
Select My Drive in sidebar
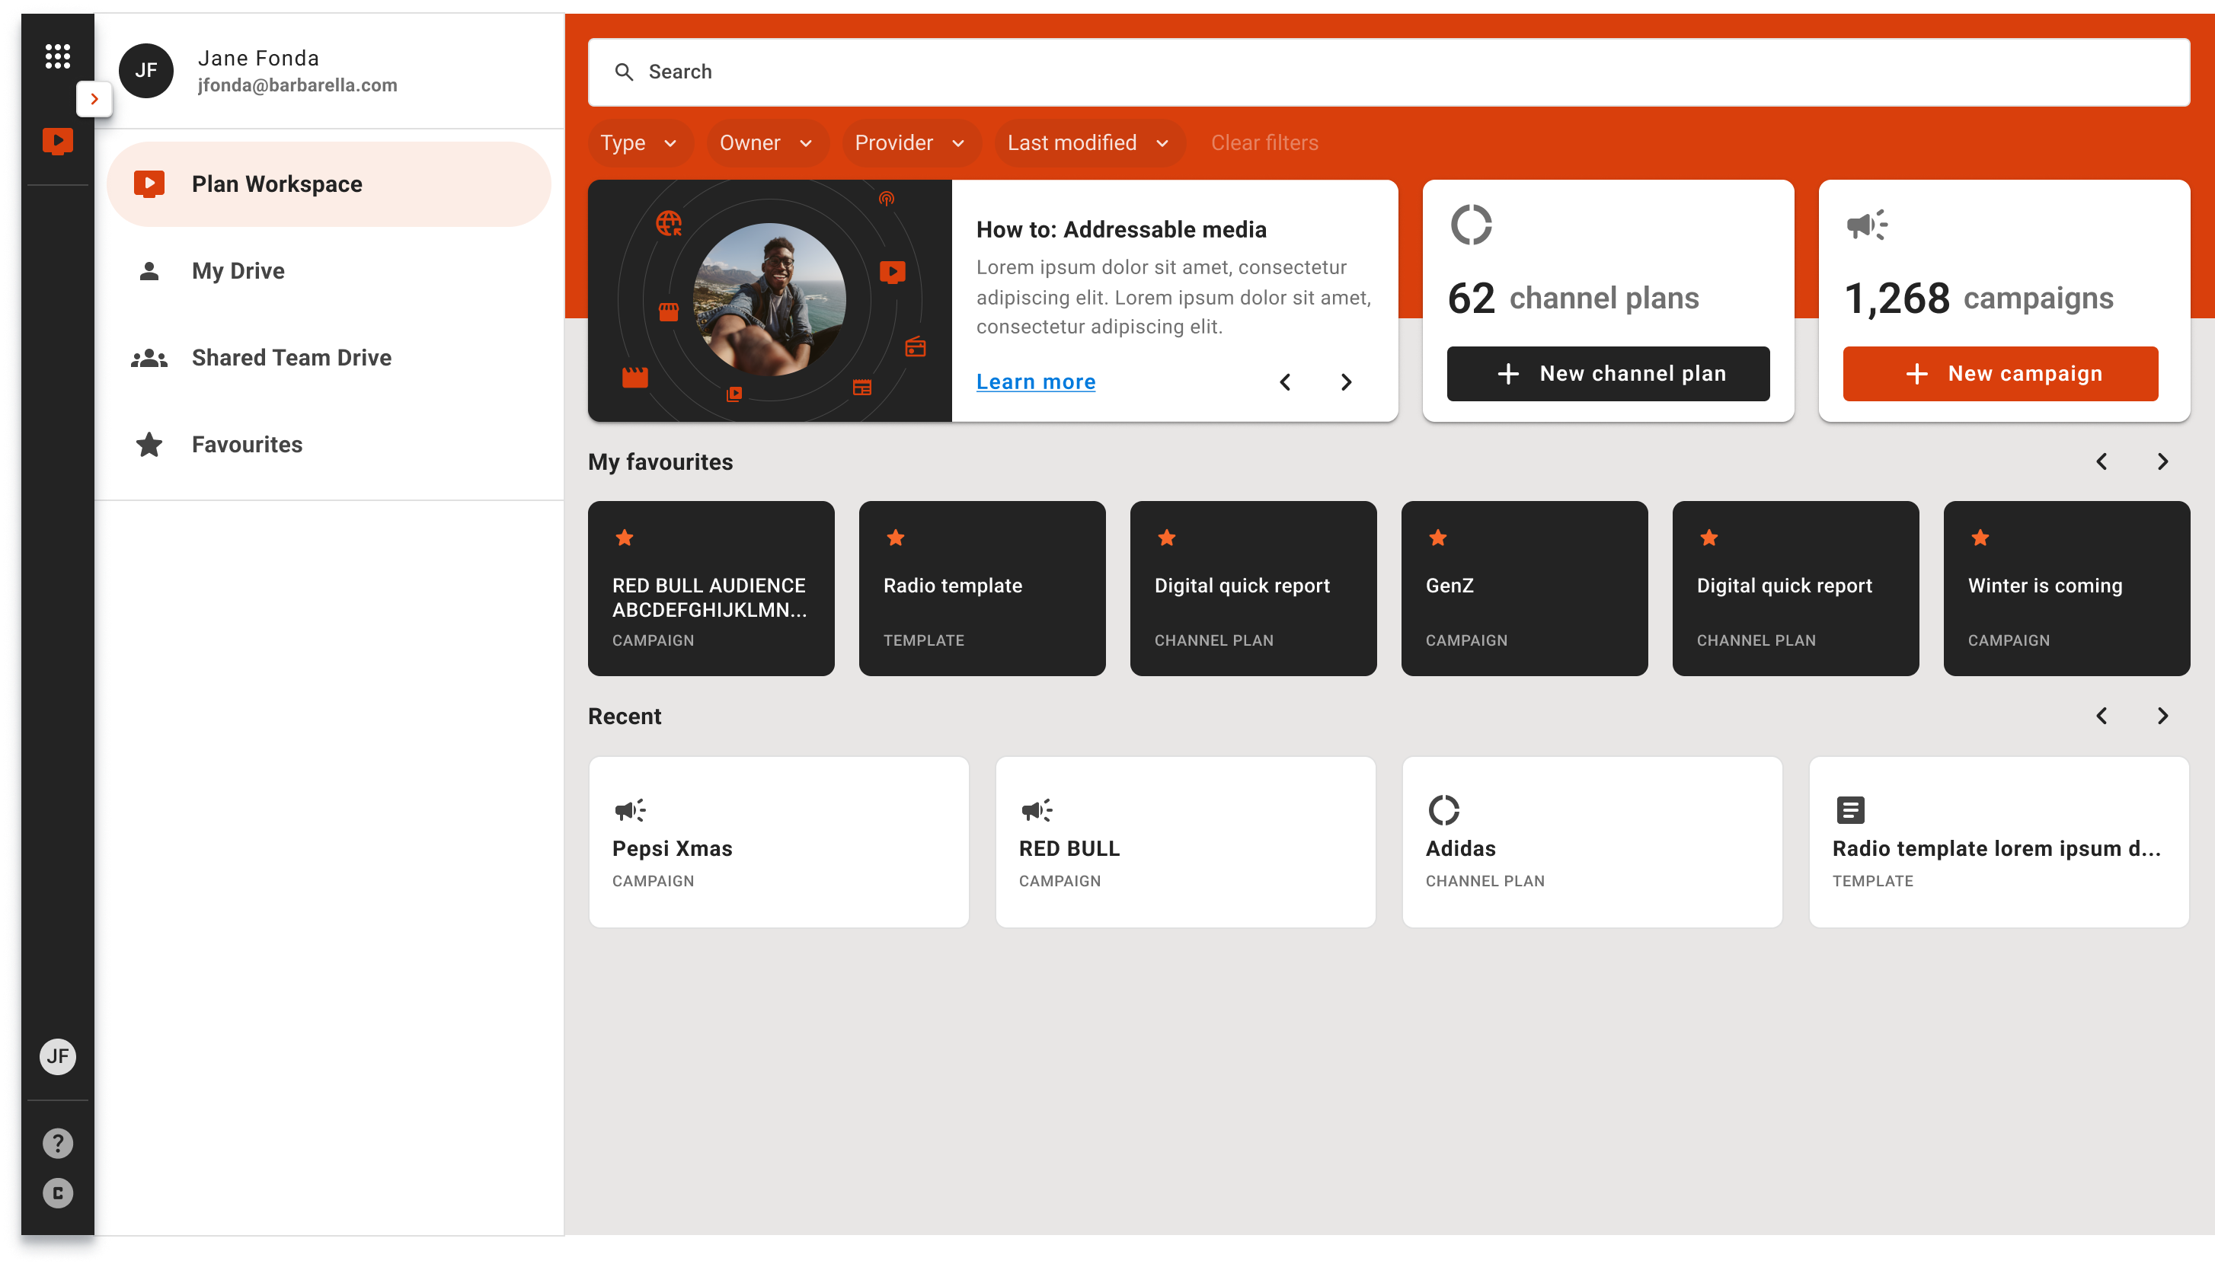click(238, 271)
